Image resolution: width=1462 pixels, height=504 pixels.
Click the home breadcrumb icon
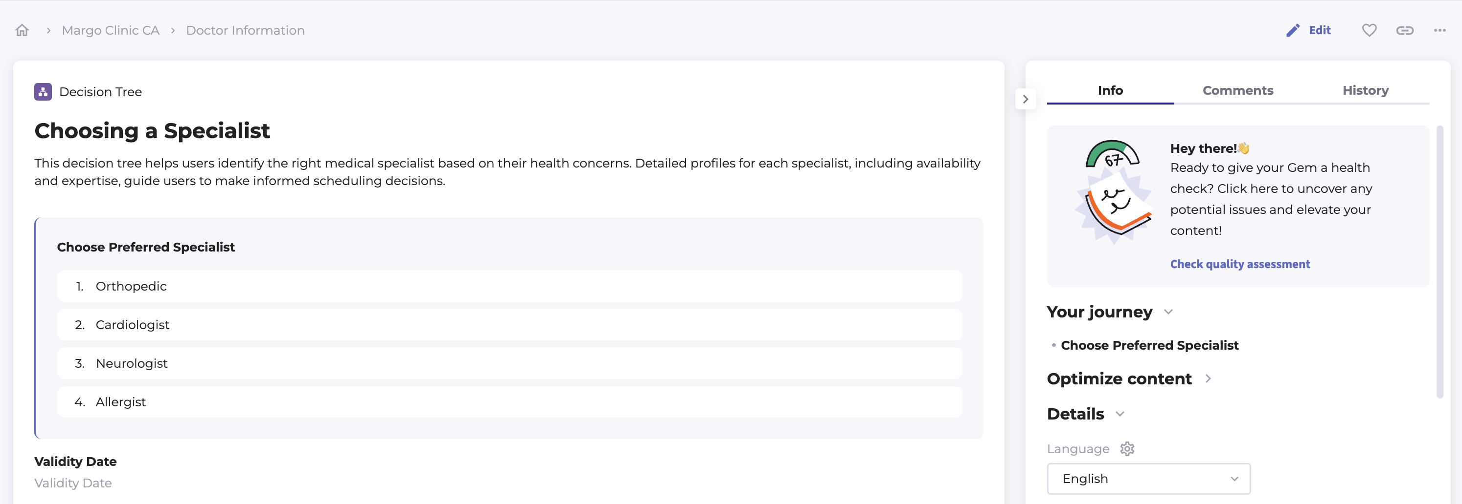coord(22,31)
